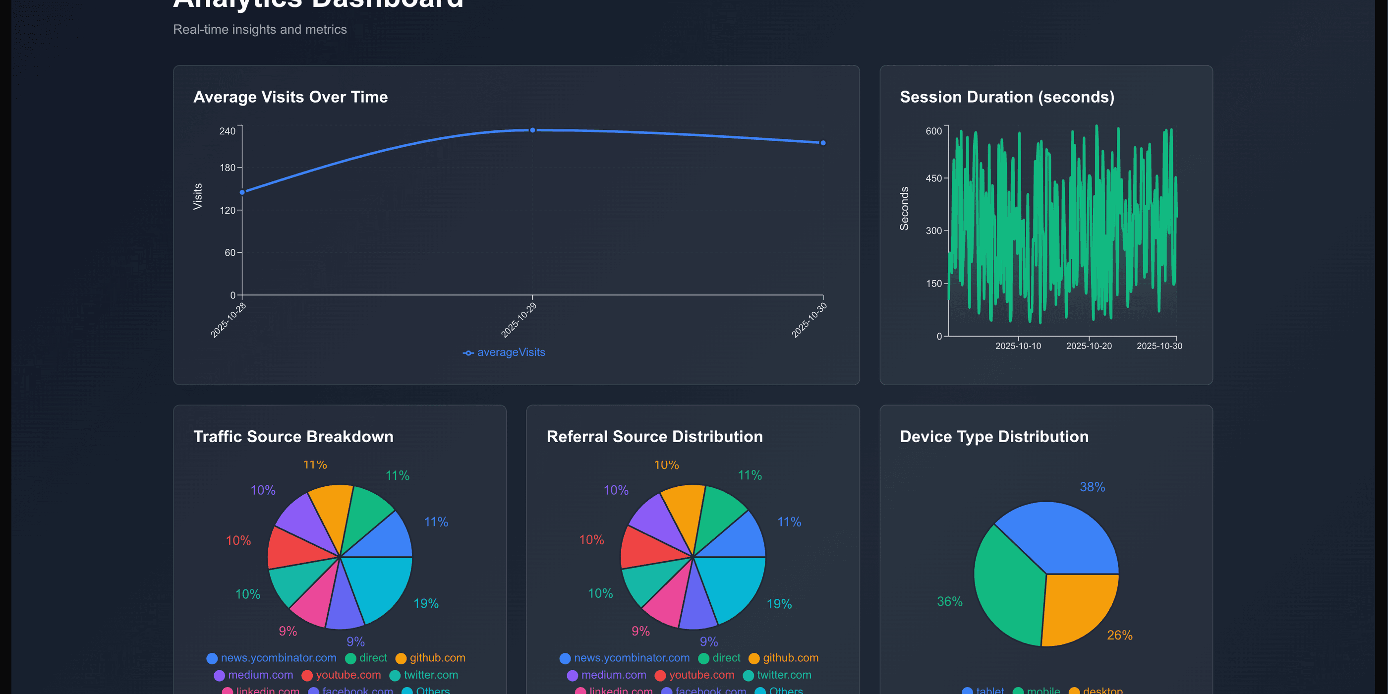Click youtube.com legend in Traffic Source Breakdown
This screenshot has height=694, width=1388.
347,675
